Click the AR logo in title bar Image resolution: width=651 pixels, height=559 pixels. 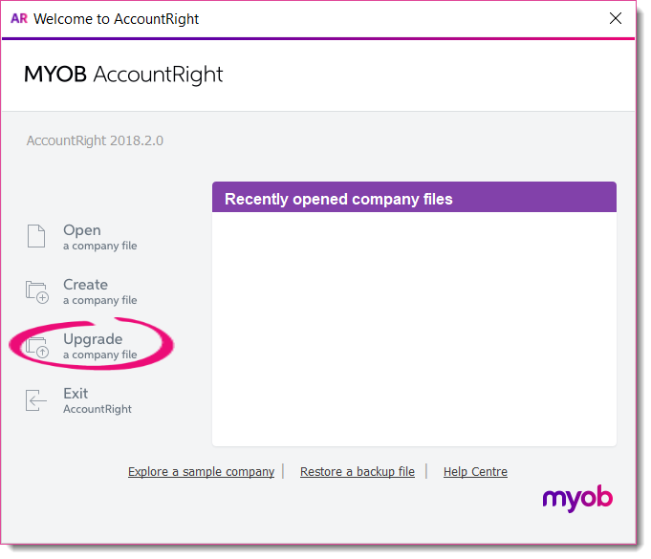pyautogui.click(x=19, y=19)
